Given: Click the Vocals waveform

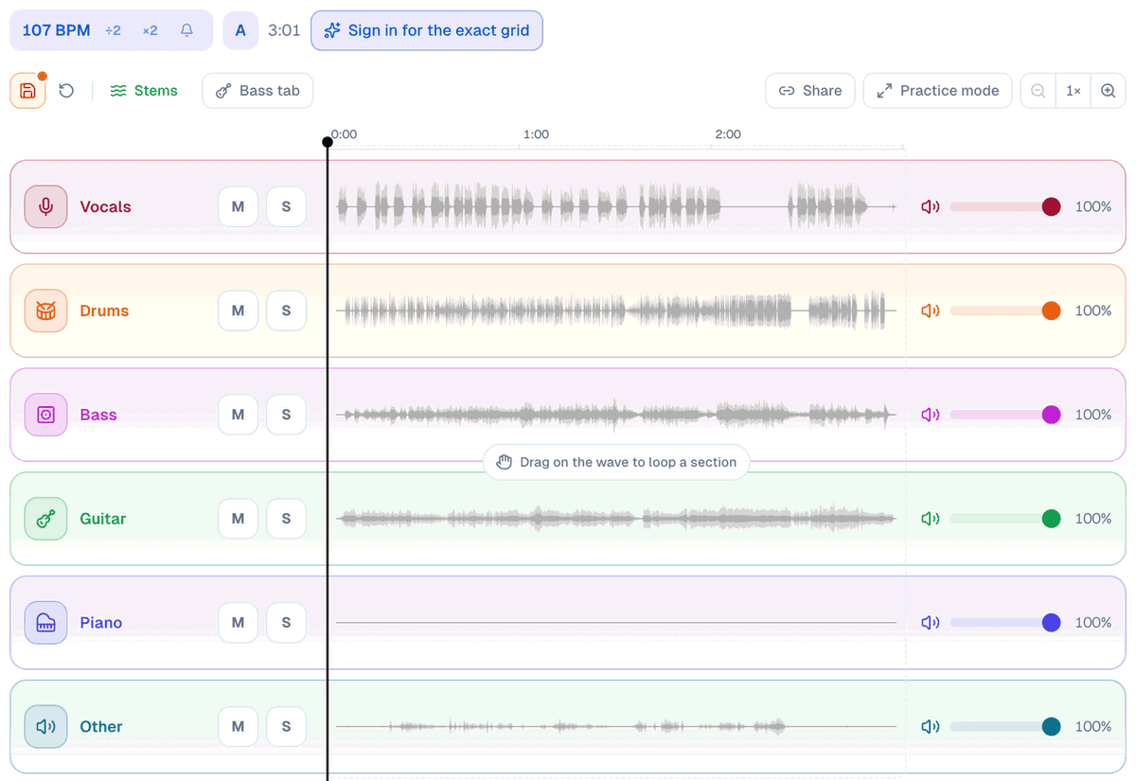Looking at the screenshot, I should [616, 206].
